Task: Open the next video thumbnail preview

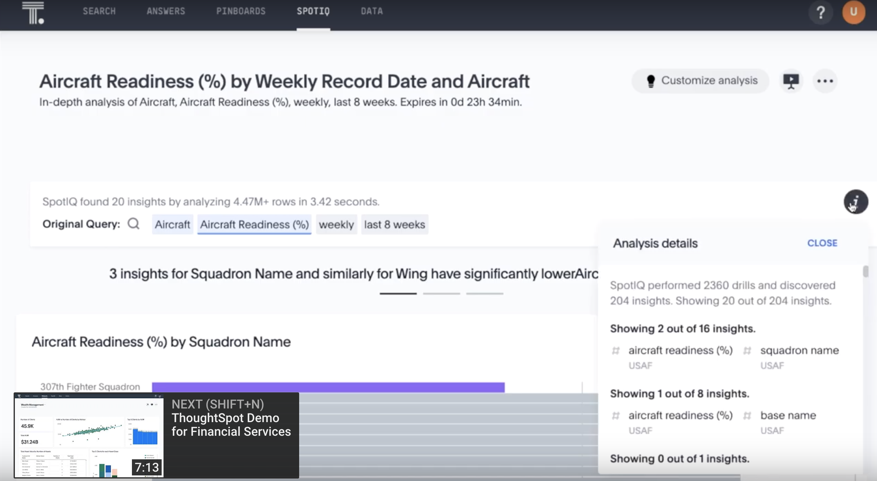Action: point(89,435)
